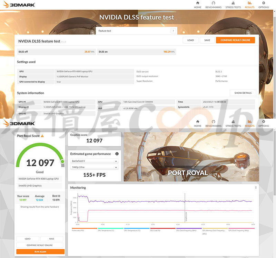
Task: Select RESULTS in the DLSS feature test window
Action: click(x=249, y=5)
